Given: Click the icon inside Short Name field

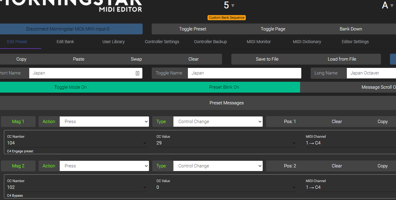Looking at the screenshot, I should tap(138, 73).
